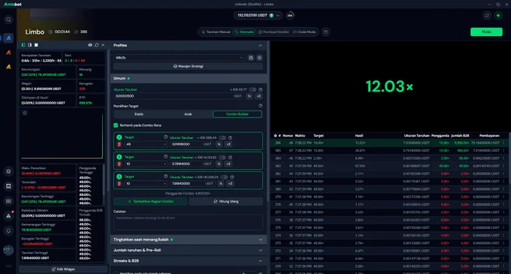Open the user avatar in sidebar

tap(8, 250)
